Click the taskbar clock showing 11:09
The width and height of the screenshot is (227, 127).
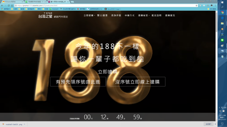point(222,117)
